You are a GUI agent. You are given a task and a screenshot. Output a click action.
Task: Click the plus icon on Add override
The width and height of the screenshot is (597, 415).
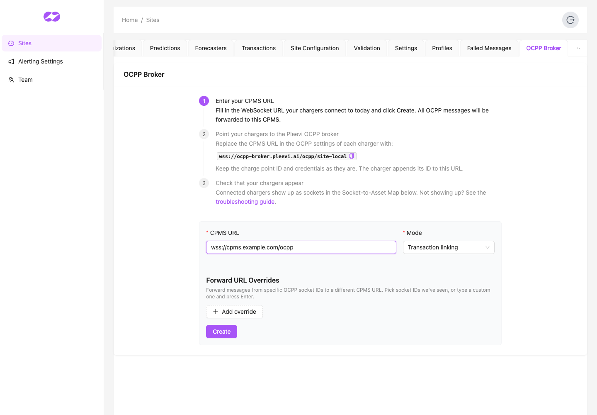(x=216, y=312)
